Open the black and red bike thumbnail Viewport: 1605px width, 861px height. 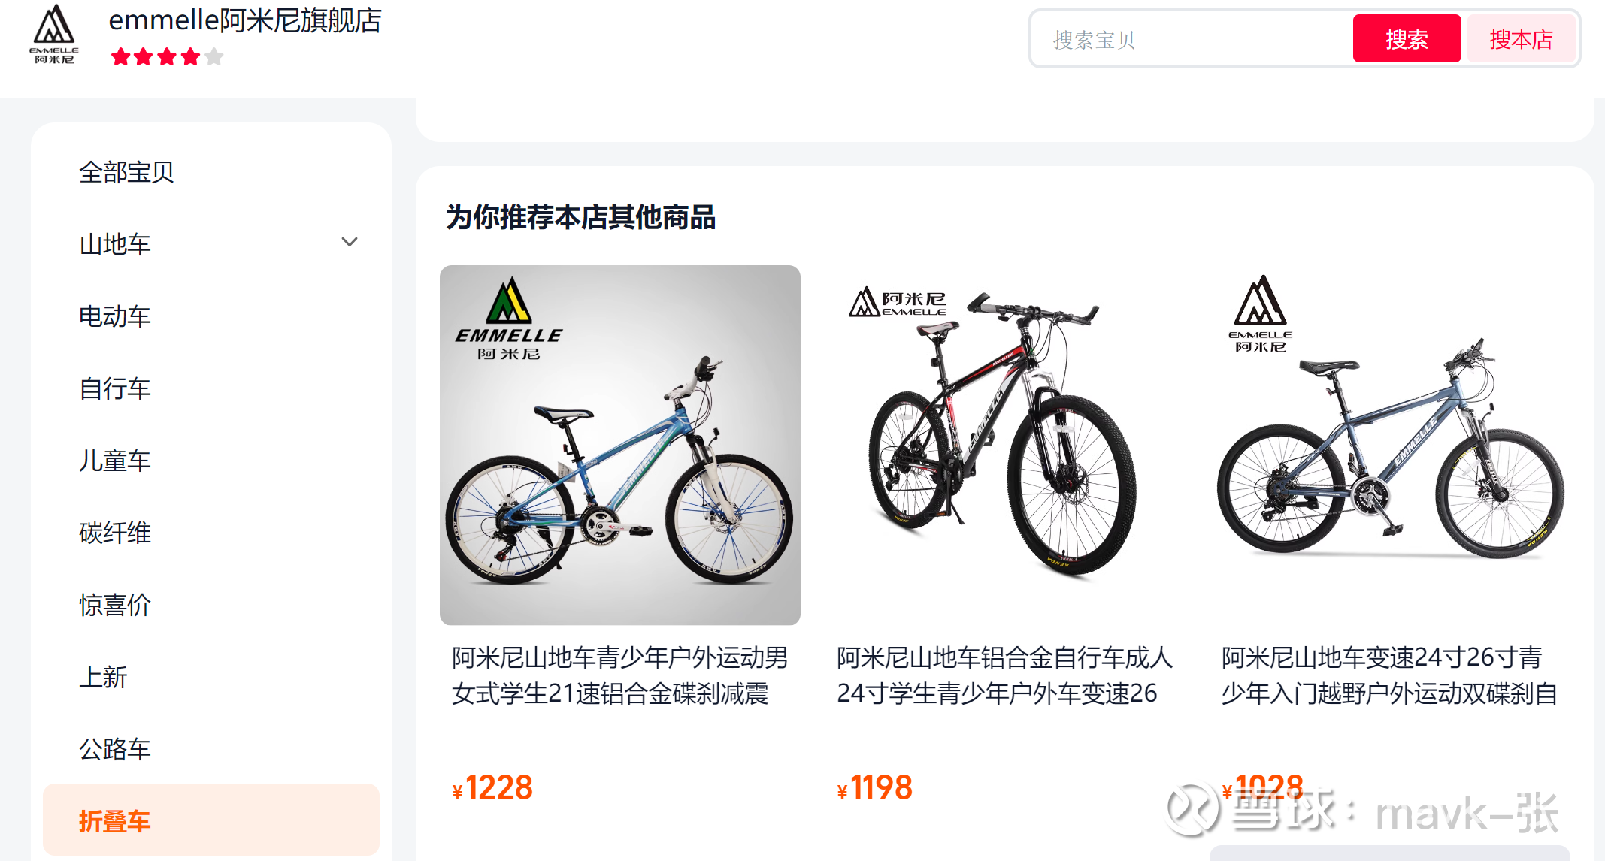(1005, 445)
